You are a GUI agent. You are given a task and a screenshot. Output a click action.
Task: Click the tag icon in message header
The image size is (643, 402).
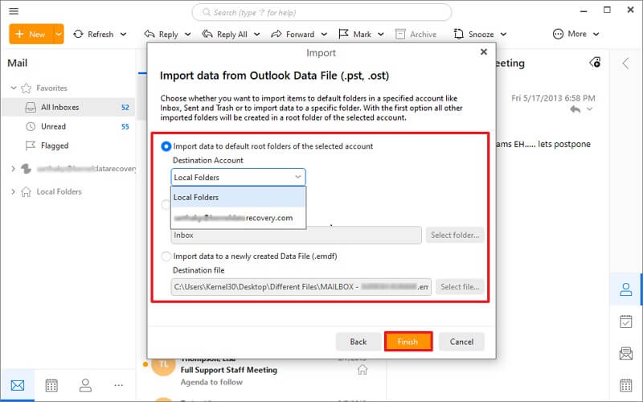pyautogui.click(x=595, y=63)
